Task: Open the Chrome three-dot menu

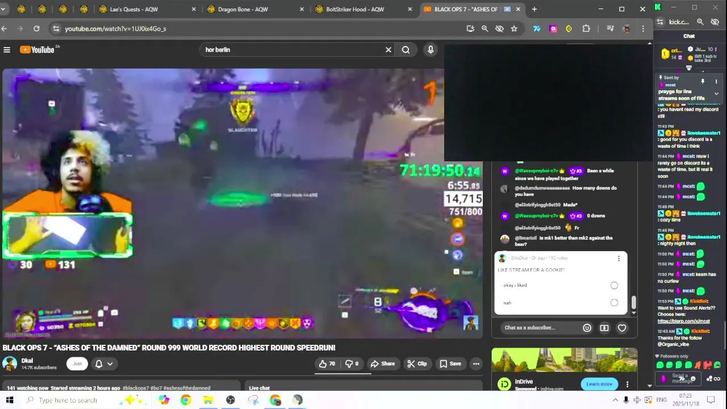Action: point(643,28)
